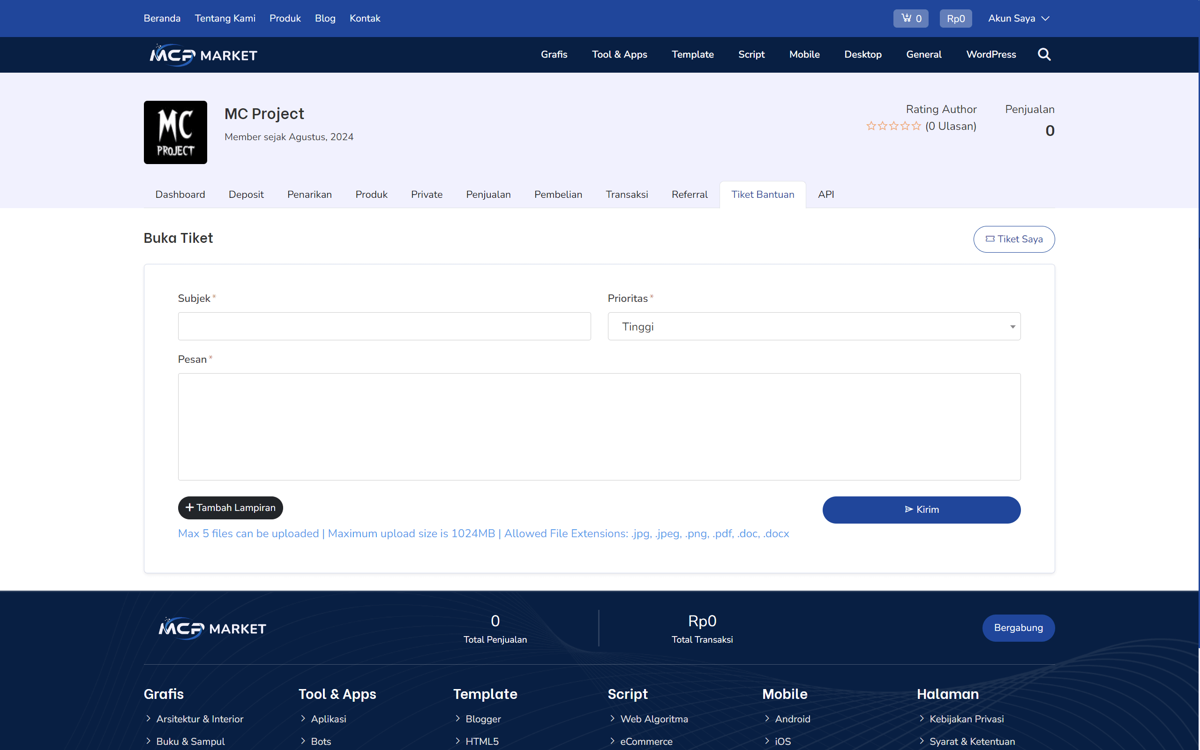Click the first rating star under Rating Author
This screenshot has width=1200, height=750.
[x=871, y=126]
